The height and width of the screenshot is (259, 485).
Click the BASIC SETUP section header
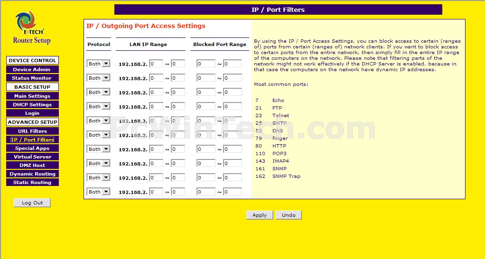(x=32, y=87)
